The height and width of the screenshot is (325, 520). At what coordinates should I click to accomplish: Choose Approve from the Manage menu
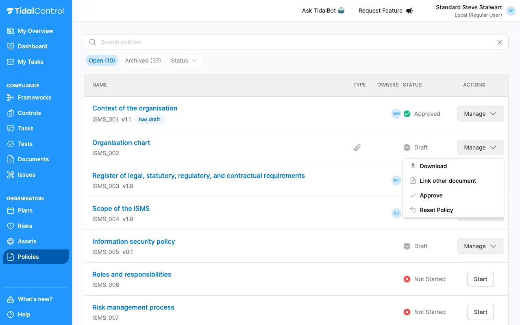coord(453,195)
